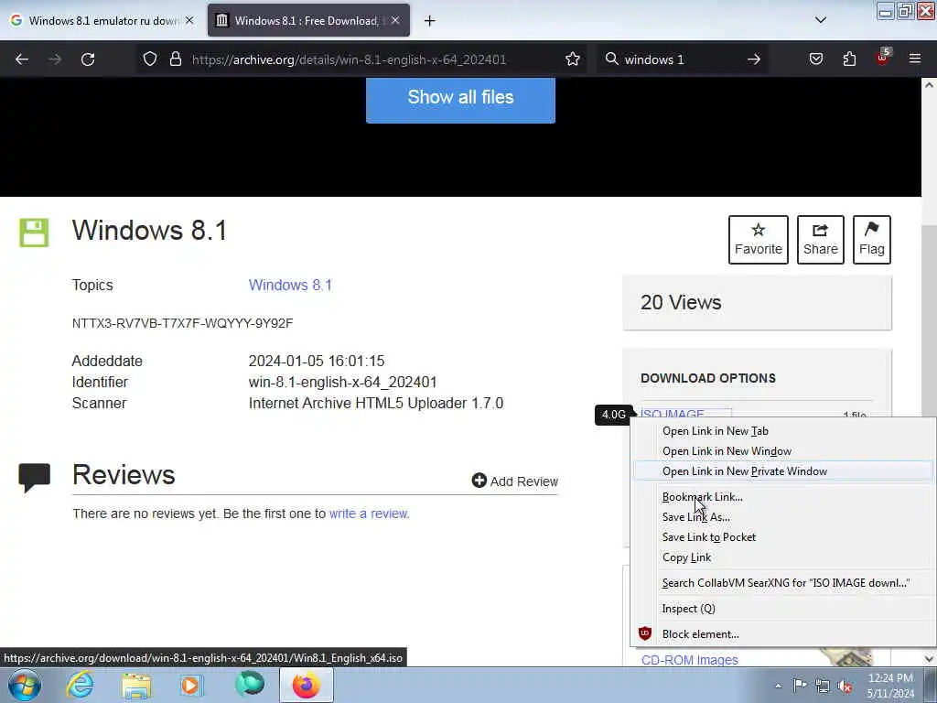This screenshot has height=703, width=937.
Task: Click the search magnifier icon
Action: tap(612, 59)
